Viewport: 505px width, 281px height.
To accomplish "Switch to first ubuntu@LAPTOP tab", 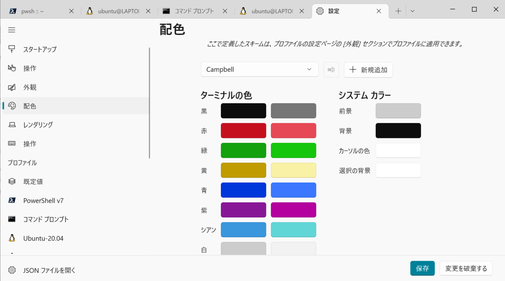I will [119, 11].
